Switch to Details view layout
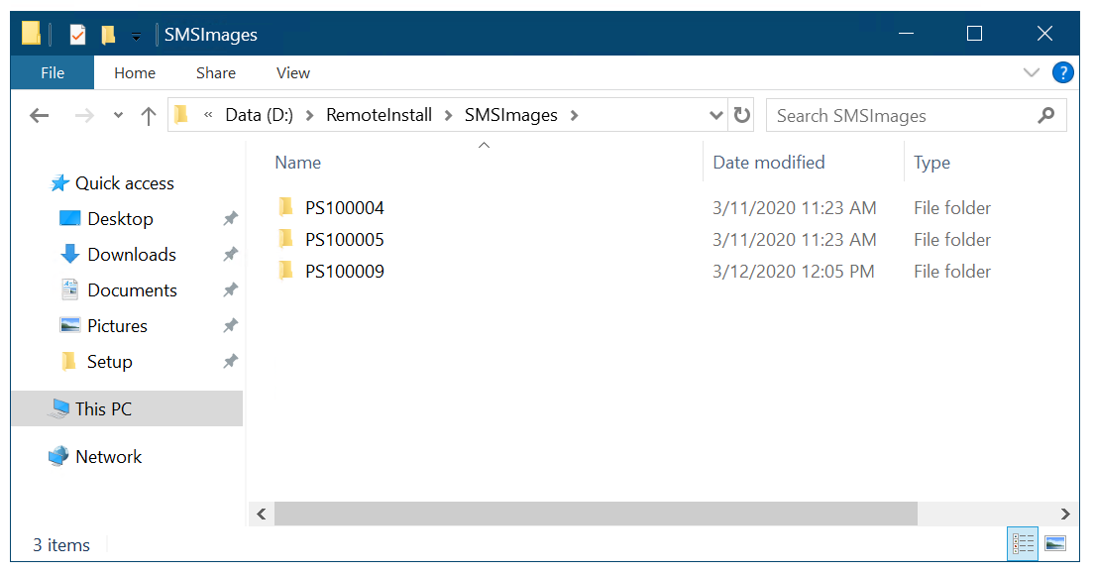 [1023, 543]
